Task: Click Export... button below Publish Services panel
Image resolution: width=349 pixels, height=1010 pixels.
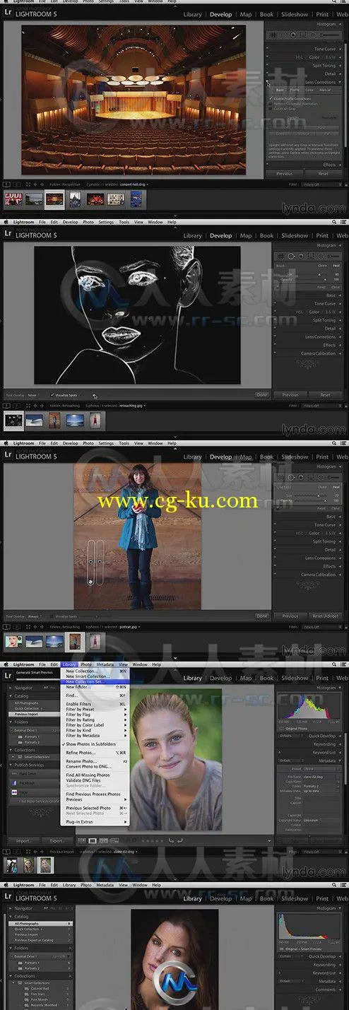Action: (57, 840)
